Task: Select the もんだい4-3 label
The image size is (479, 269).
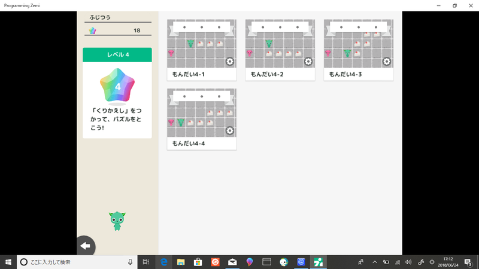Action: [x=345, y=74]
